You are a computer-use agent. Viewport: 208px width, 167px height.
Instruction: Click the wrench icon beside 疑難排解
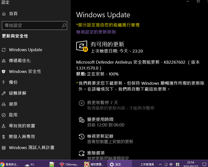pos(4,93)
